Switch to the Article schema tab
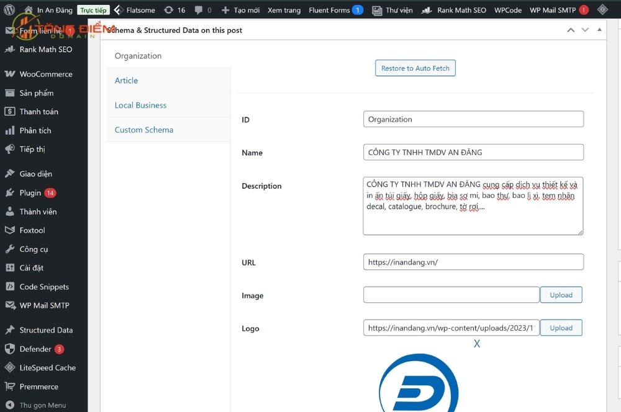 click(169, 80)
